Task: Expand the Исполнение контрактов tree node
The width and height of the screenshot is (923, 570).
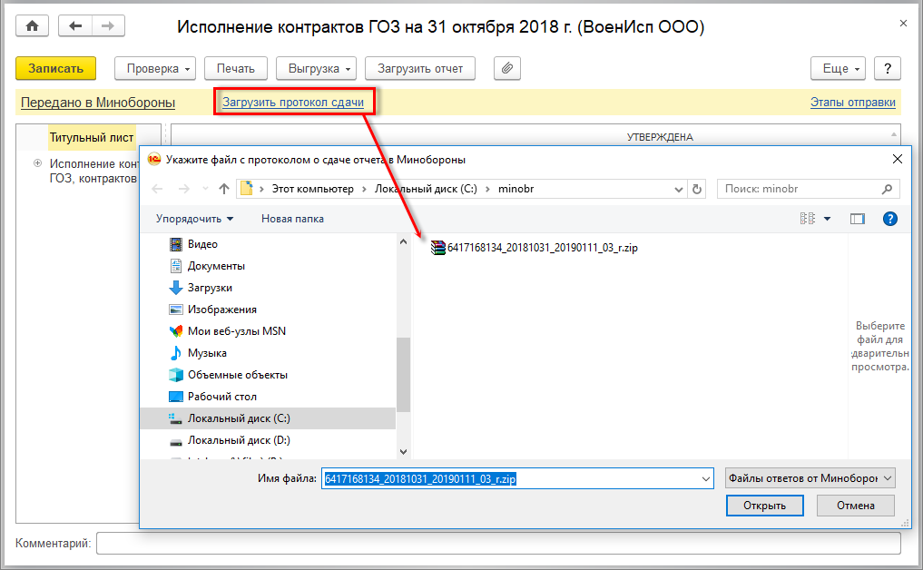Action: tap(38, 163)
